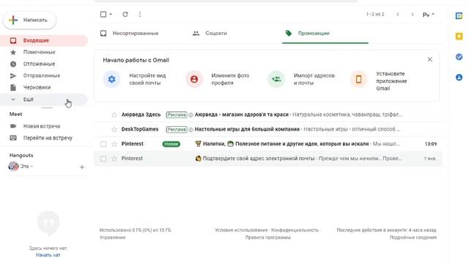The image size is (469, 264).
Task: Open Условия использования link
Action: (x=241, y=230)
